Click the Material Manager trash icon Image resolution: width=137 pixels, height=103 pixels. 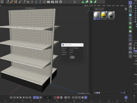(x=126, y=9)
